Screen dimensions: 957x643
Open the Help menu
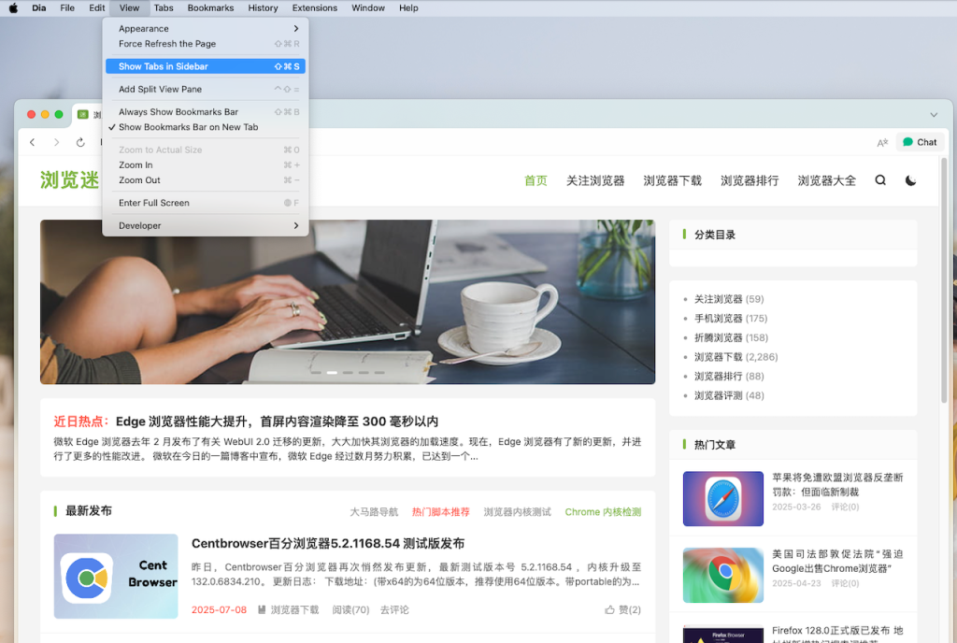(x=408, y=7)
